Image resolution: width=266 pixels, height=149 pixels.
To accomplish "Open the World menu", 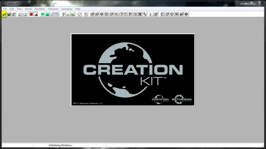I will tap(28, 9).
